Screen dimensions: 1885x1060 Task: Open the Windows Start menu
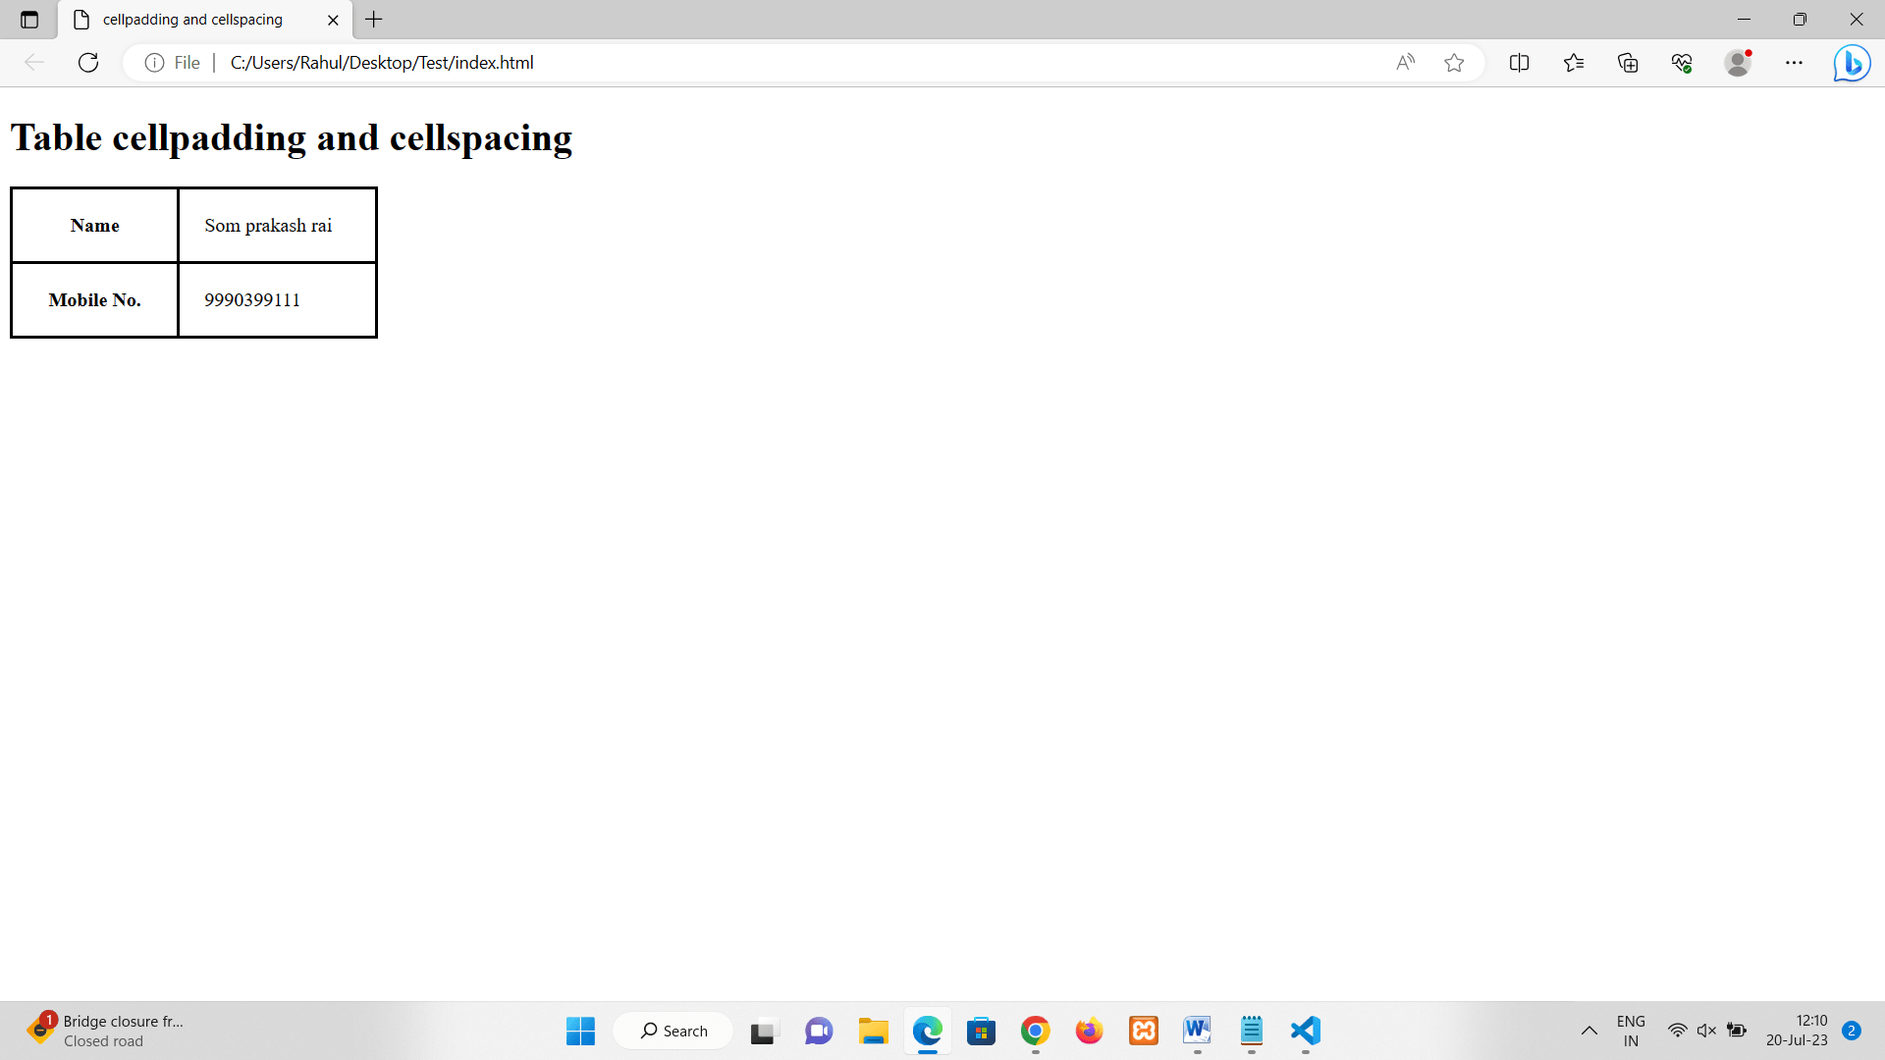(x=580, y=1031)
